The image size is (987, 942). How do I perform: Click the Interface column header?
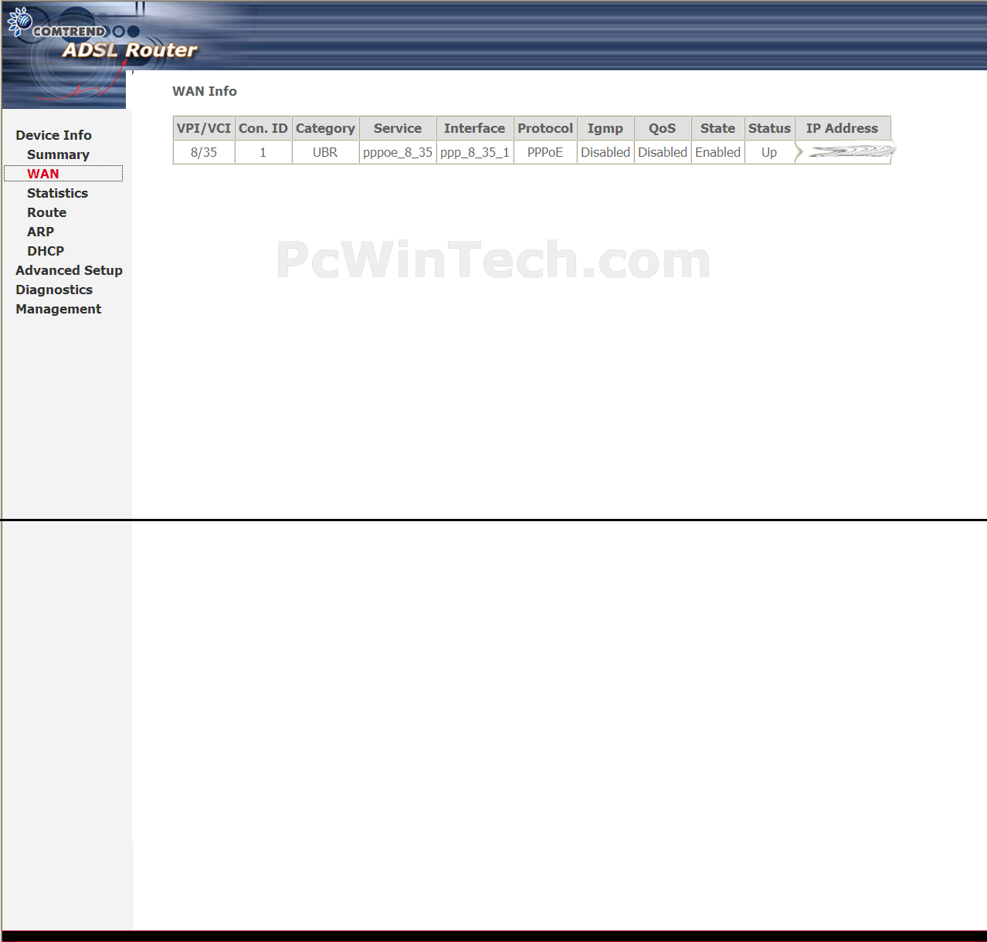click(475, 128)
